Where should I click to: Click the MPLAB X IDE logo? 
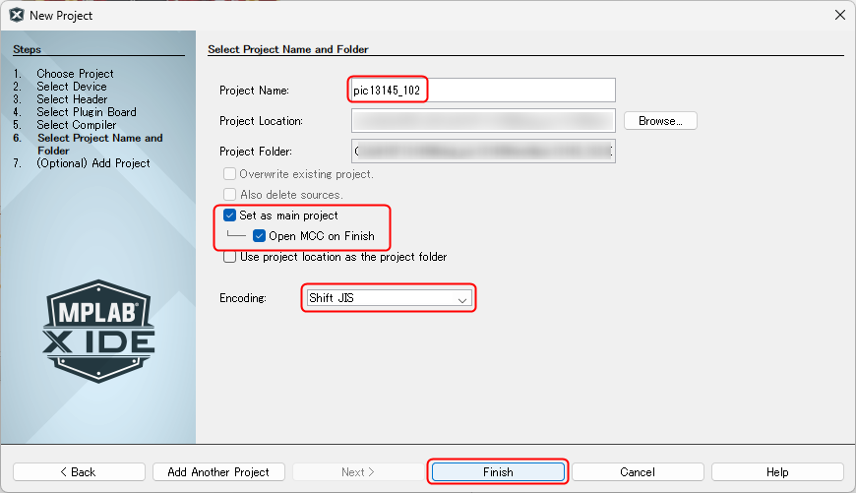(x=98, y=331)
